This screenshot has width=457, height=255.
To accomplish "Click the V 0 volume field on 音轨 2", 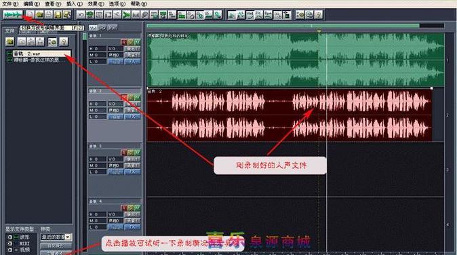I will tap(115, 104).
